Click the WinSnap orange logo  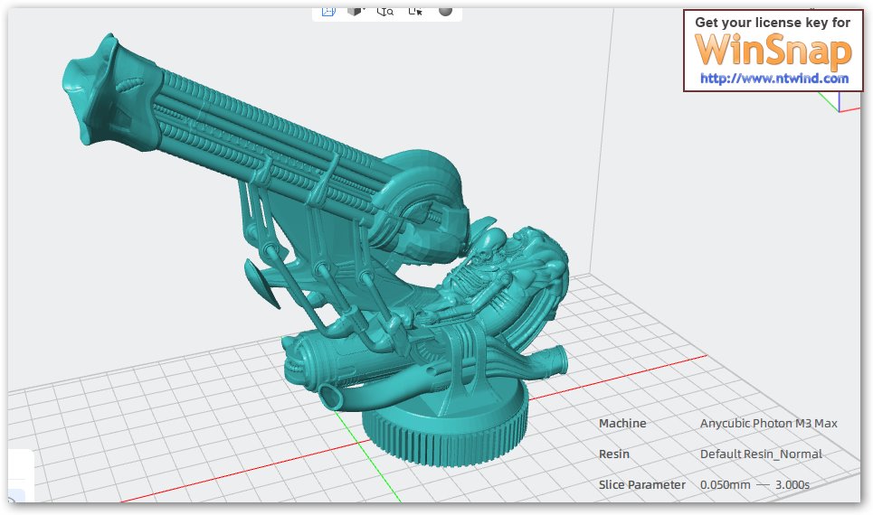tap(773, 50)
